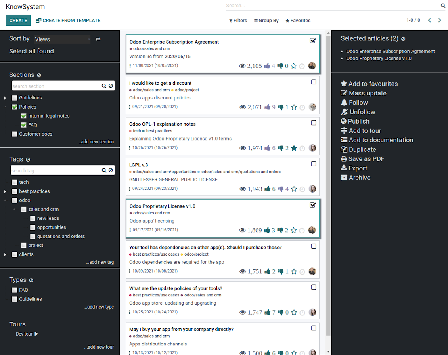Dislike the 'LGPL v.3' article

[281, 189]
